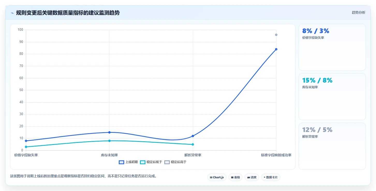Toggle the 上线初期 legend entry
This screenshot has height=191, width=376.
pyautogui.click(x=128, y=162)
